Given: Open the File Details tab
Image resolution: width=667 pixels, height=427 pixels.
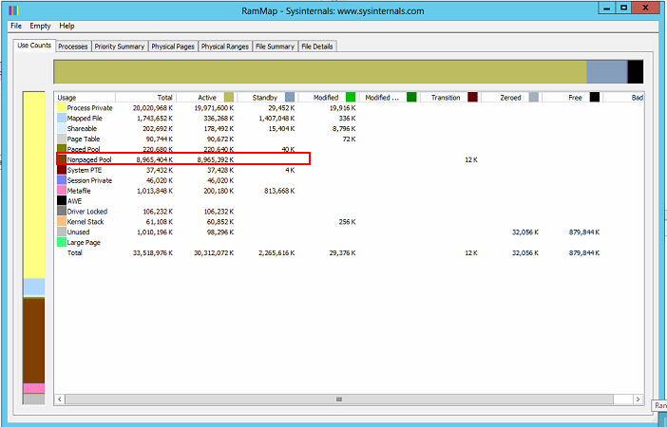Looking at the screenshot, I should point(317,46).
